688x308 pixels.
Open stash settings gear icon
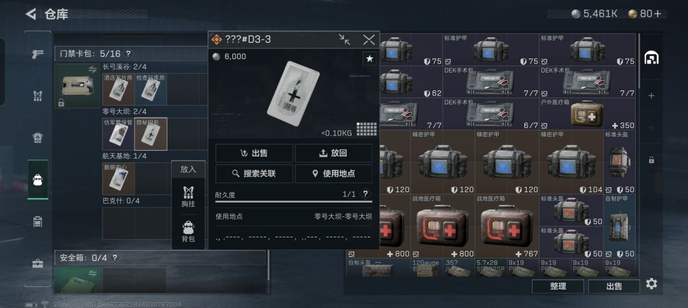click(x=652, y=284)
